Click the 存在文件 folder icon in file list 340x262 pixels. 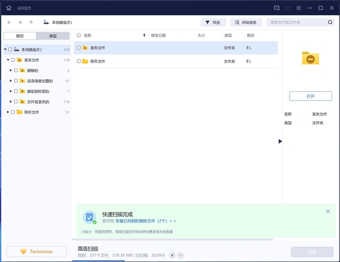pyautogui.click(x=85, y=61)
